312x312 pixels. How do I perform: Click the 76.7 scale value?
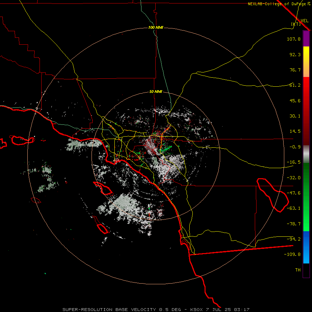click(295, 70)
